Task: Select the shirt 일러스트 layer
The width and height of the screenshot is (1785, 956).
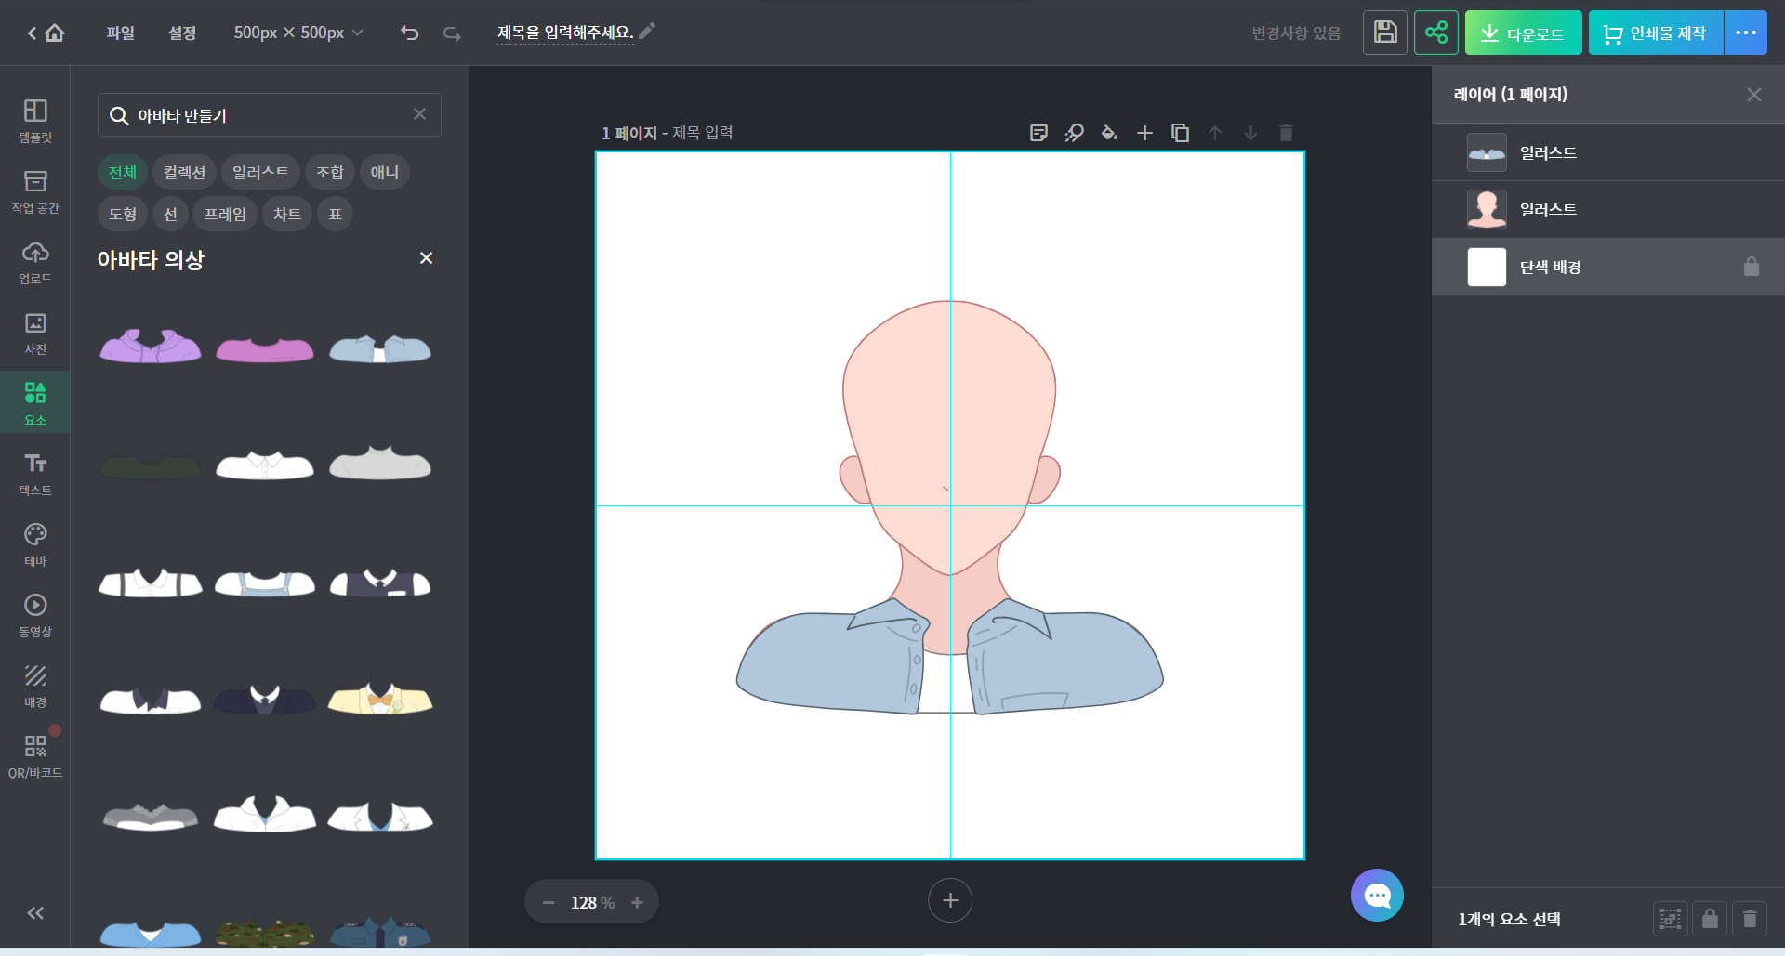Action: pos(1608,152)
